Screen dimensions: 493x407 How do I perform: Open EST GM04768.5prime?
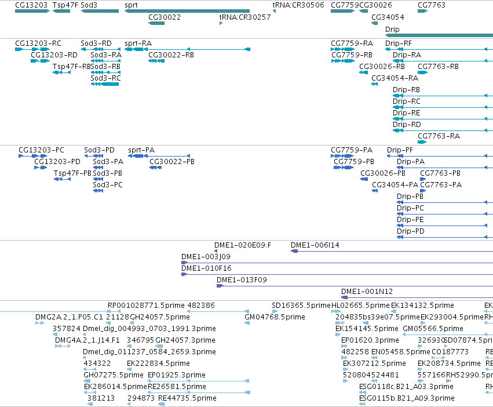coord(275,317)
